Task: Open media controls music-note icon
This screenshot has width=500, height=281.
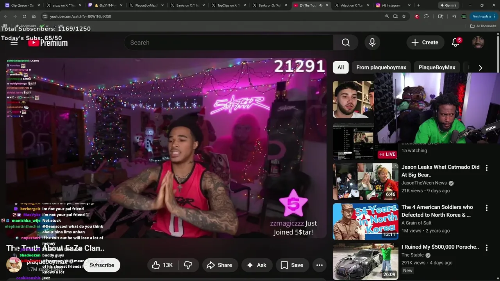Action: click(x=454, y=16)
